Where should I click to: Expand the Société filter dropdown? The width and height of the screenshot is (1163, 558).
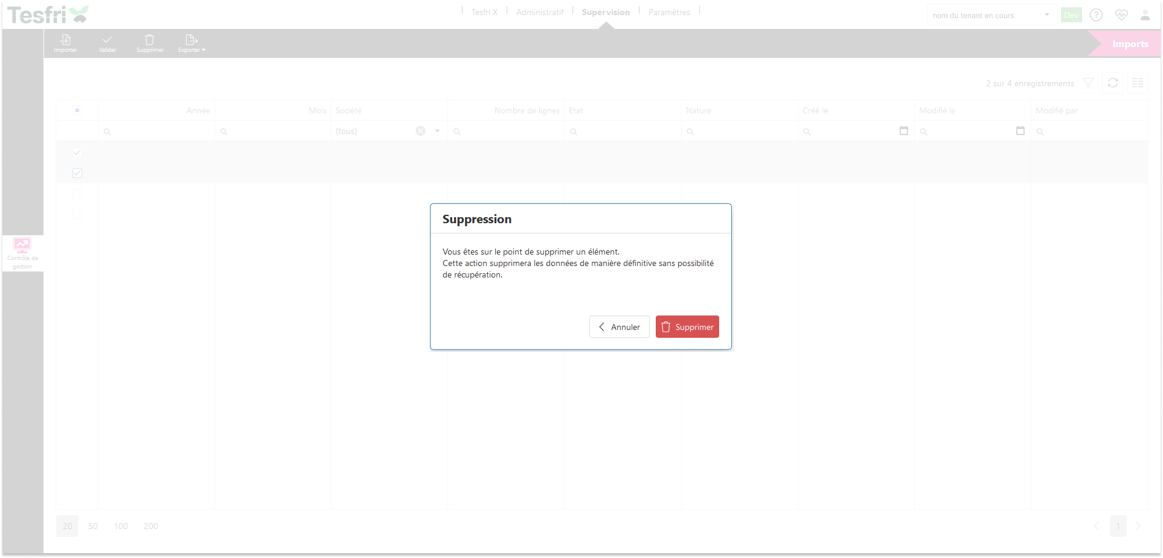click(437, 131)
